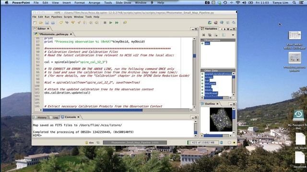Click the garbage collection trash icon in status bar
Viewport: 307px width, 172px height.
(x=222, y=142)
